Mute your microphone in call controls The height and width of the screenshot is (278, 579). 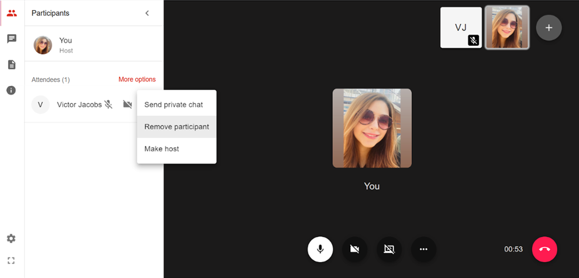(x=320, y=249)
